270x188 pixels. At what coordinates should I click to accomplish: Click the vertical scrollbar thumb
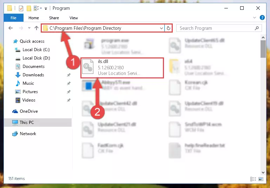(x=263, y=49)
